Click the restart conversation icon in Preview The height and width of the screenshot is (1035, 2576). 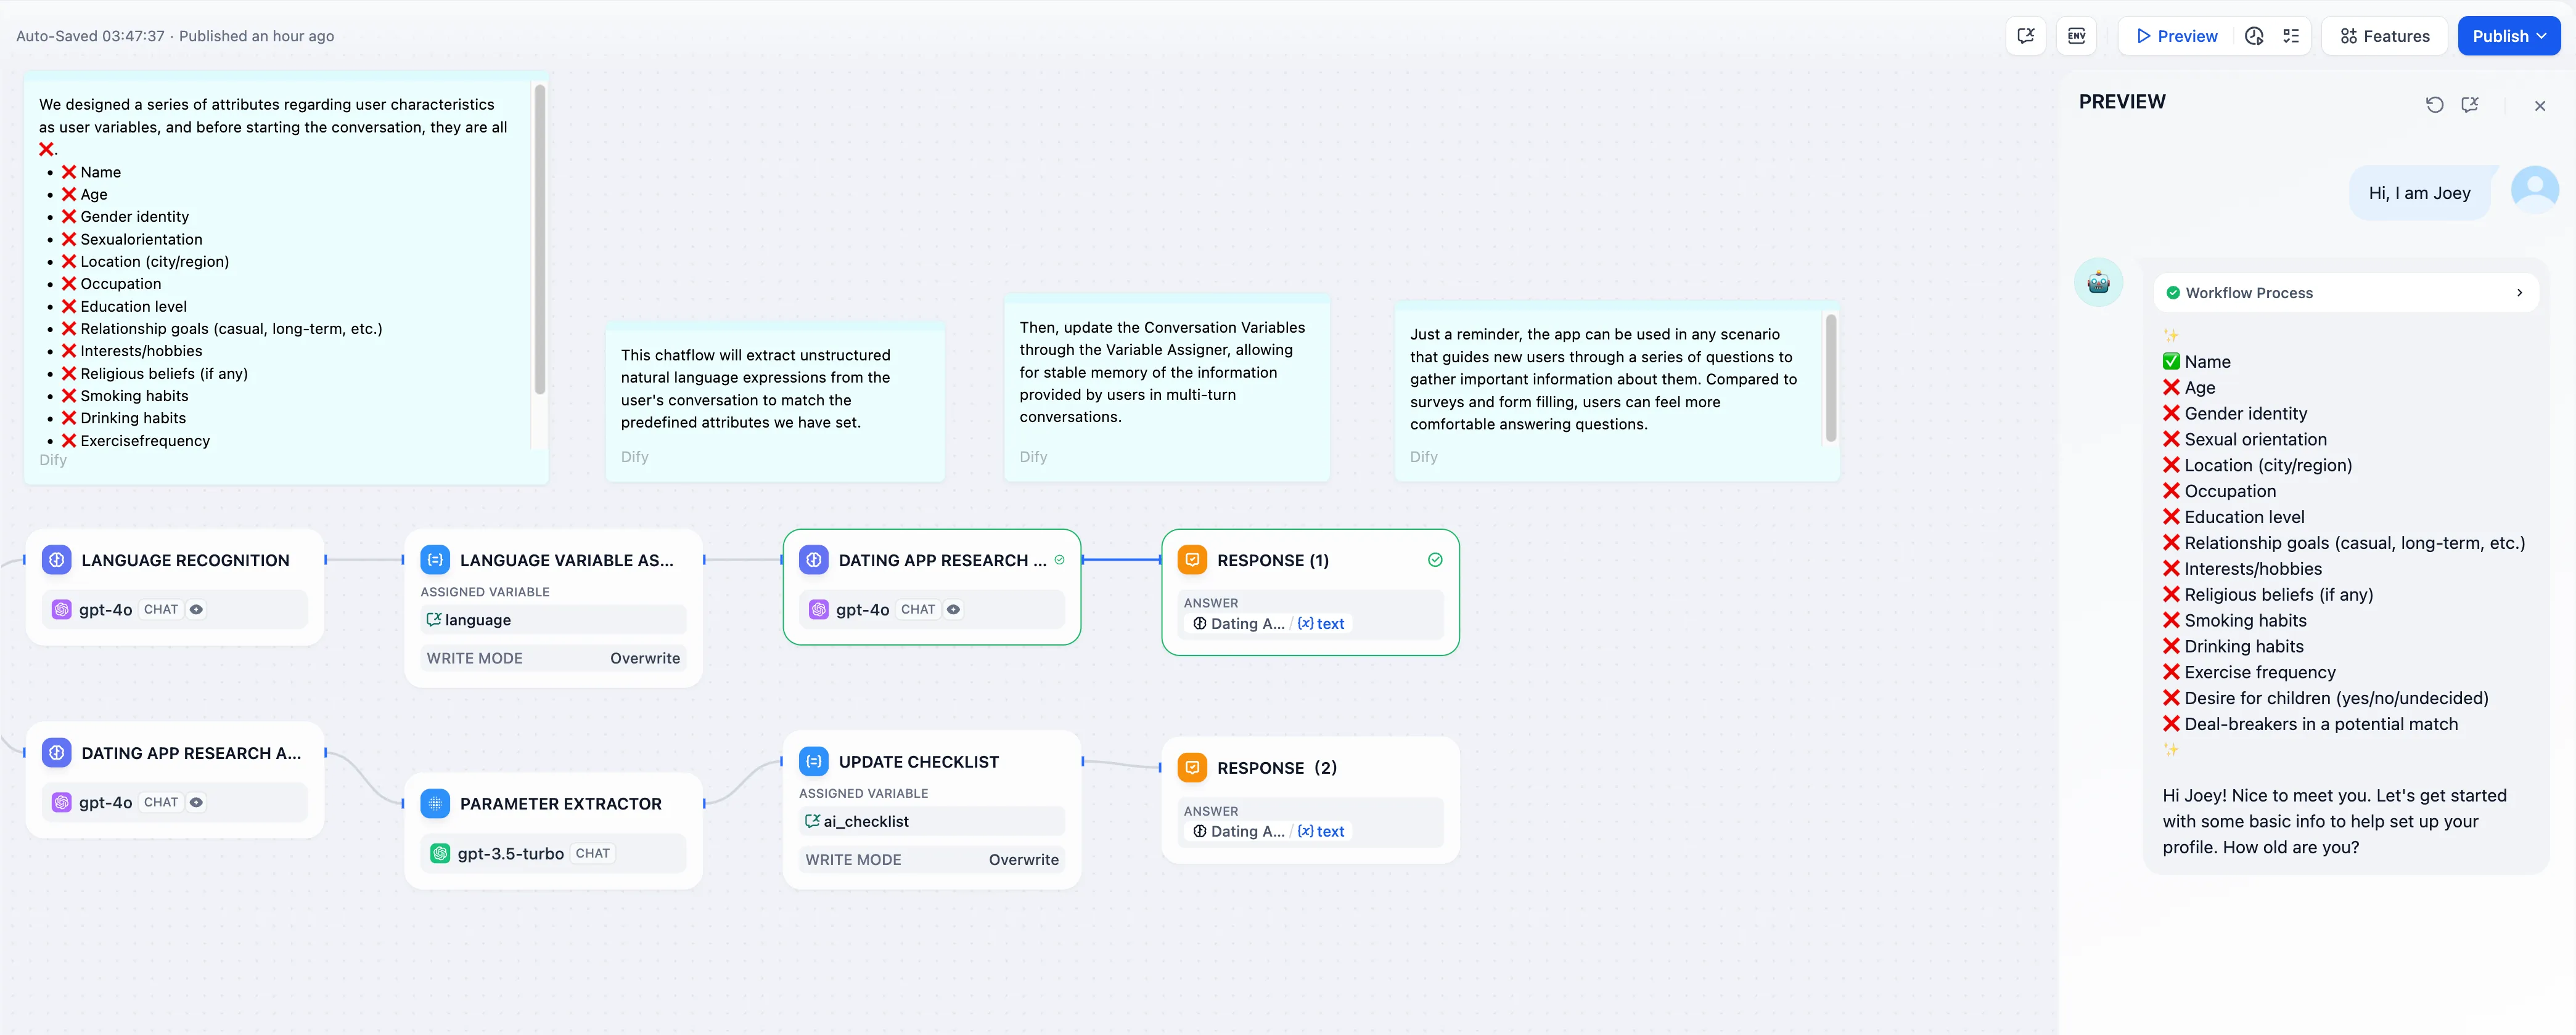point(2434,105)
